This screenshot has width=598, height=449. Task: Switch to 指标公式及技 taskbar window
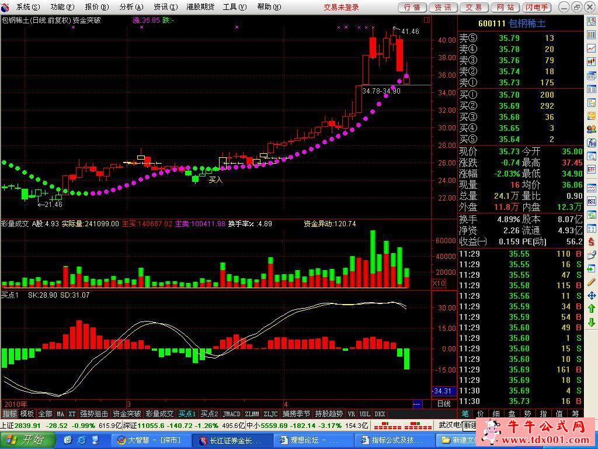pyautogui.click(x=394, y=440)
